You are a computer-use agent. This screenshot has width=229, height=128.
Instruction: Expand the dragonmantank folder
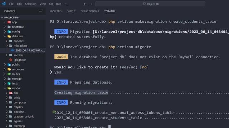(6, 117)
